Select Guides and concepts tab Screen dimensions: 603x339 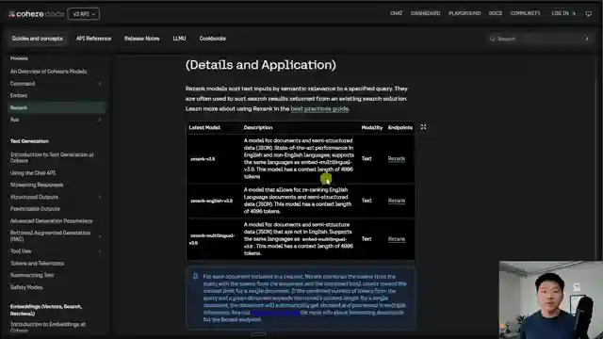38,39
